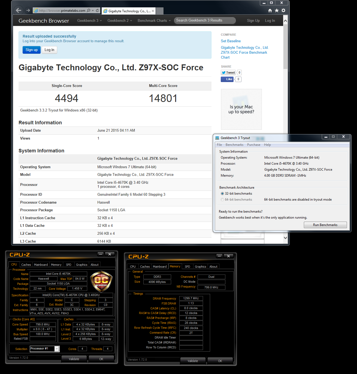Viewport: 357px width, 374px height.
Task: Minimize the right CPU-Z Memory window
Action: (219, 256)
